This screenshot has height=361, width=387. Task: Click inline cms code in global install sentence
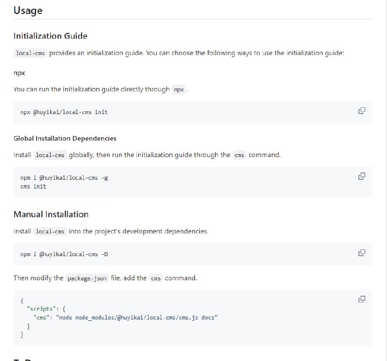[239, 156]
